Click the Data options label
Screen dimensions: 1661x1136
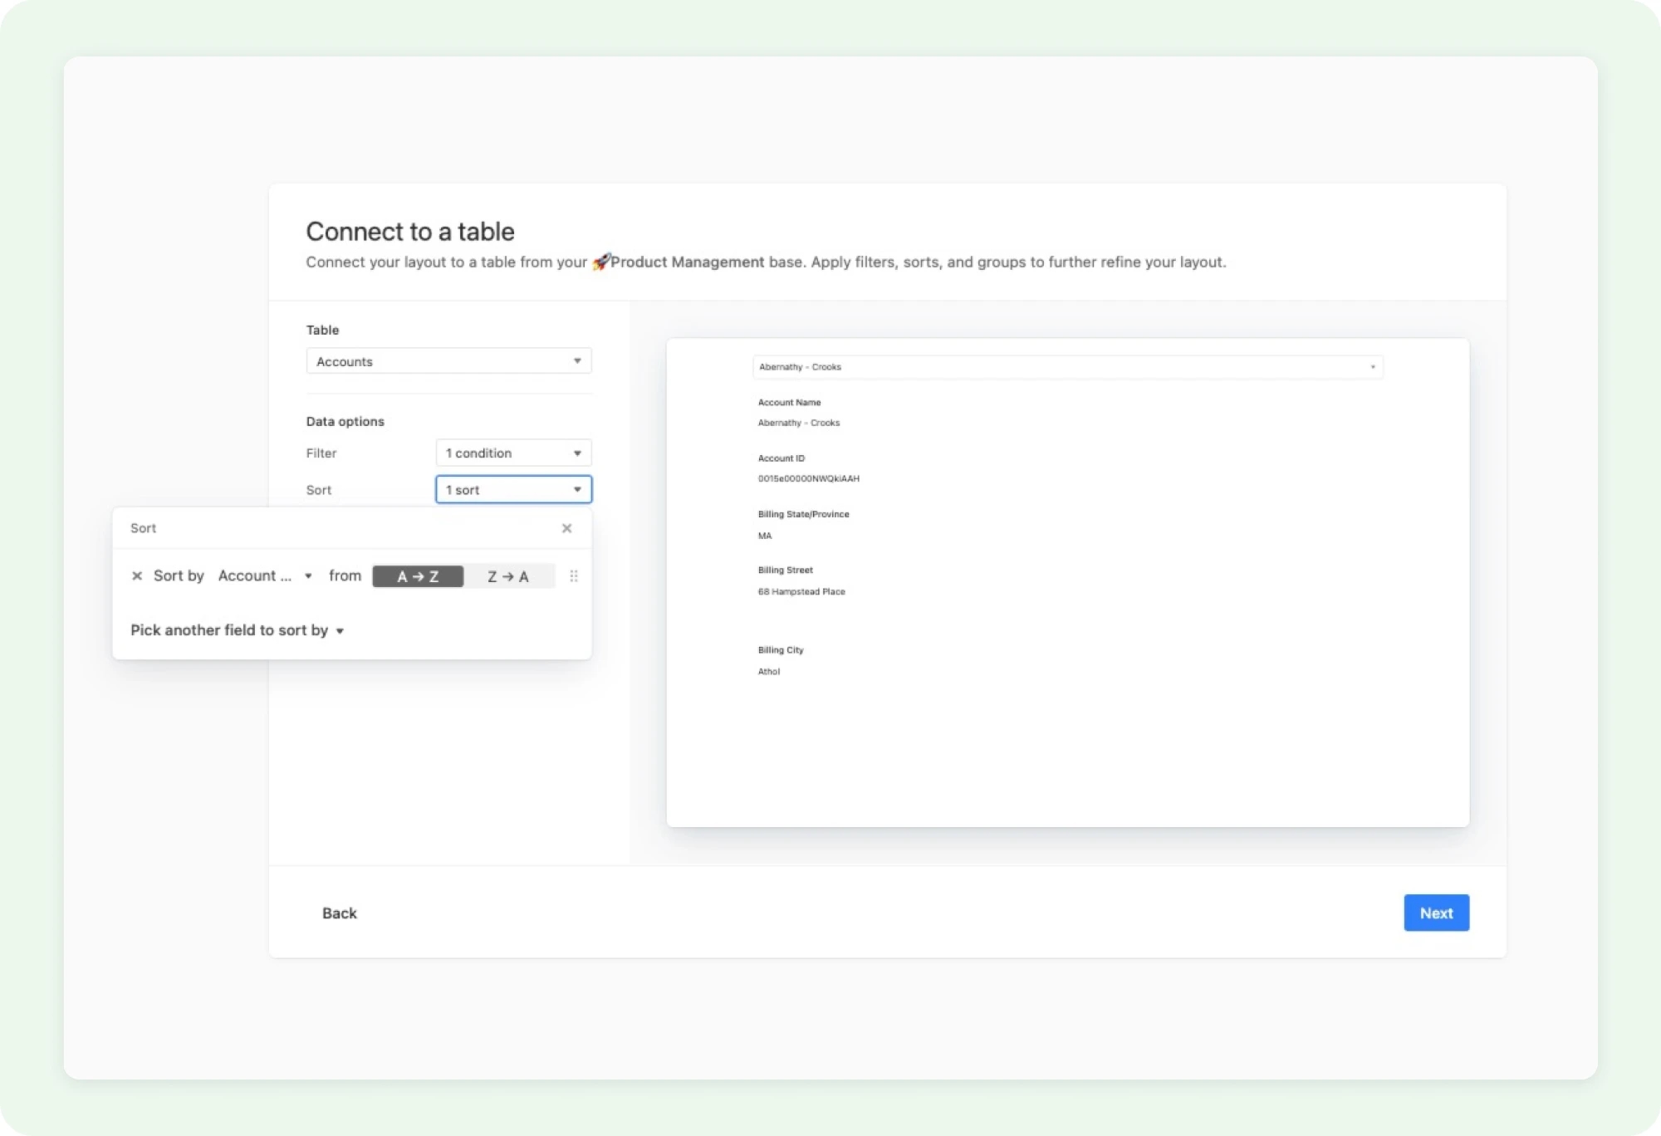click(x=345, y=421)
